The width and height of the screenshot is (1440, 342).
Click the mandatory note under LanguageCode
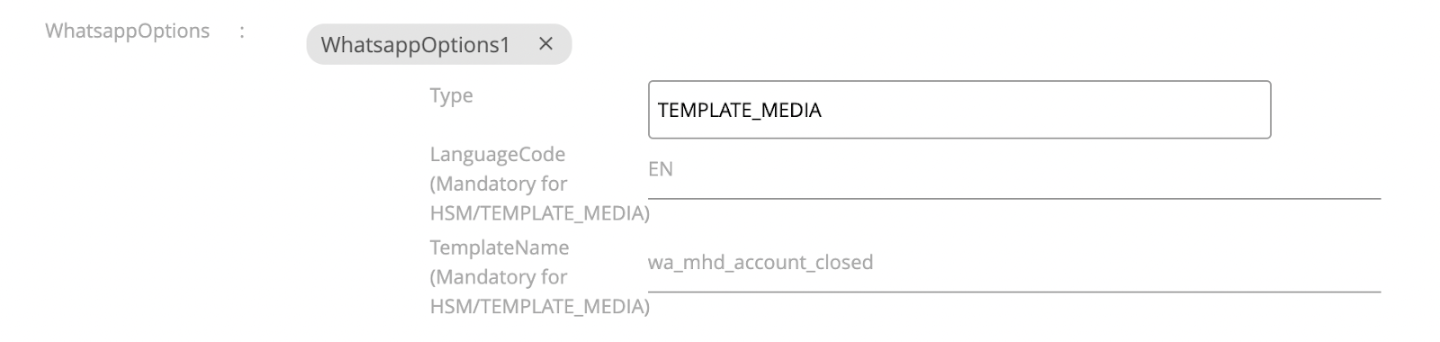tap(539, 198)
